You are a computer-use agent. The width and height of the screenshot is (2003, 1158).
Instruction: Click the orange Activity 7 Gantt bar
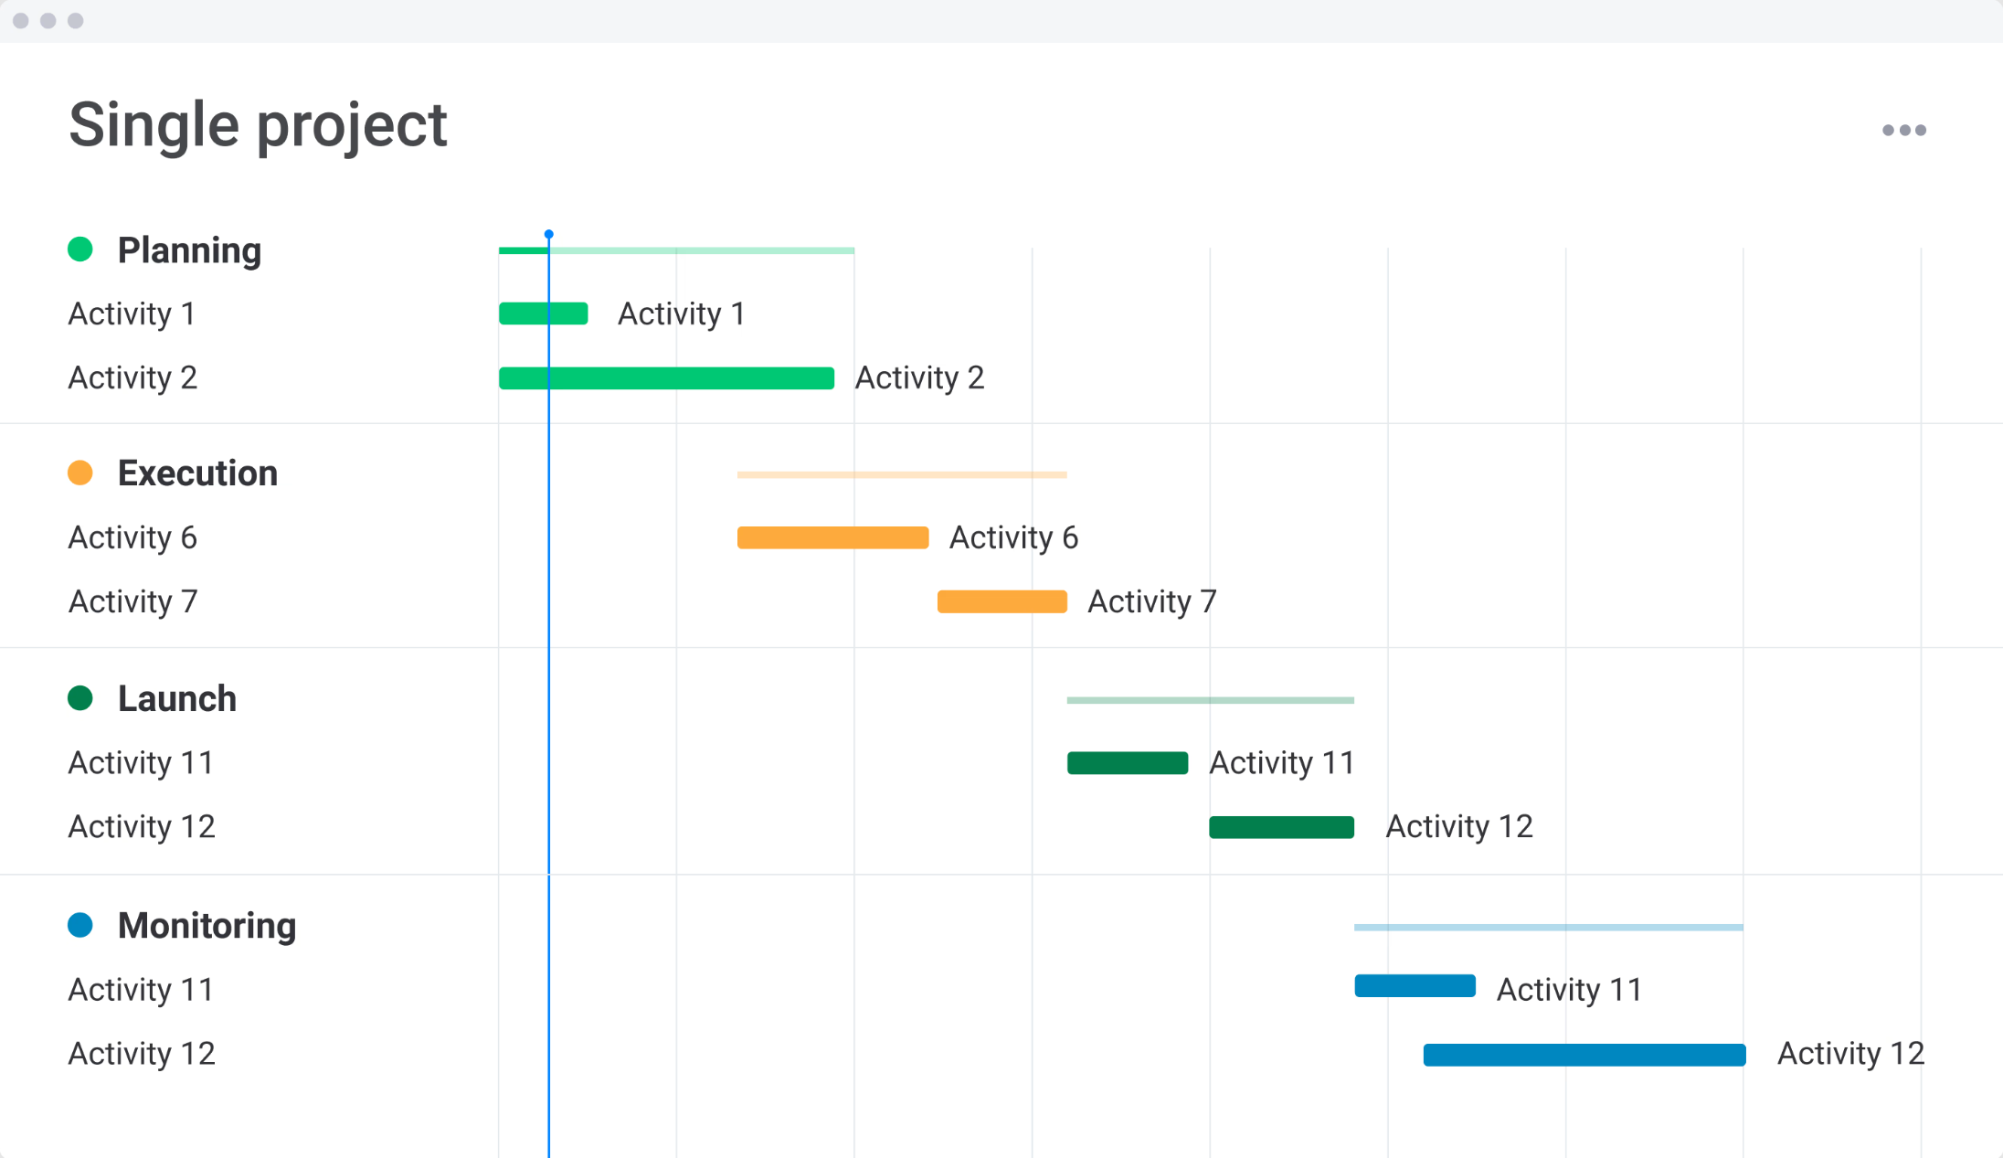point(1001,601)
